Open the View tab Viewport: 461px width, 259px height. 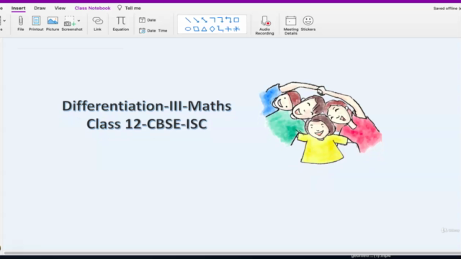[x=60, y=8]
